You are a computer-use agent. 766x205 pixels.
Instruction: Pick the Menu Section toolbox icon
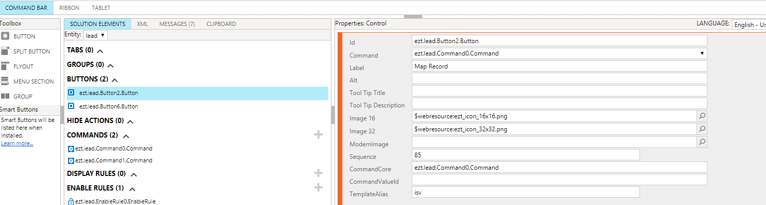click(x=5, y=81)
